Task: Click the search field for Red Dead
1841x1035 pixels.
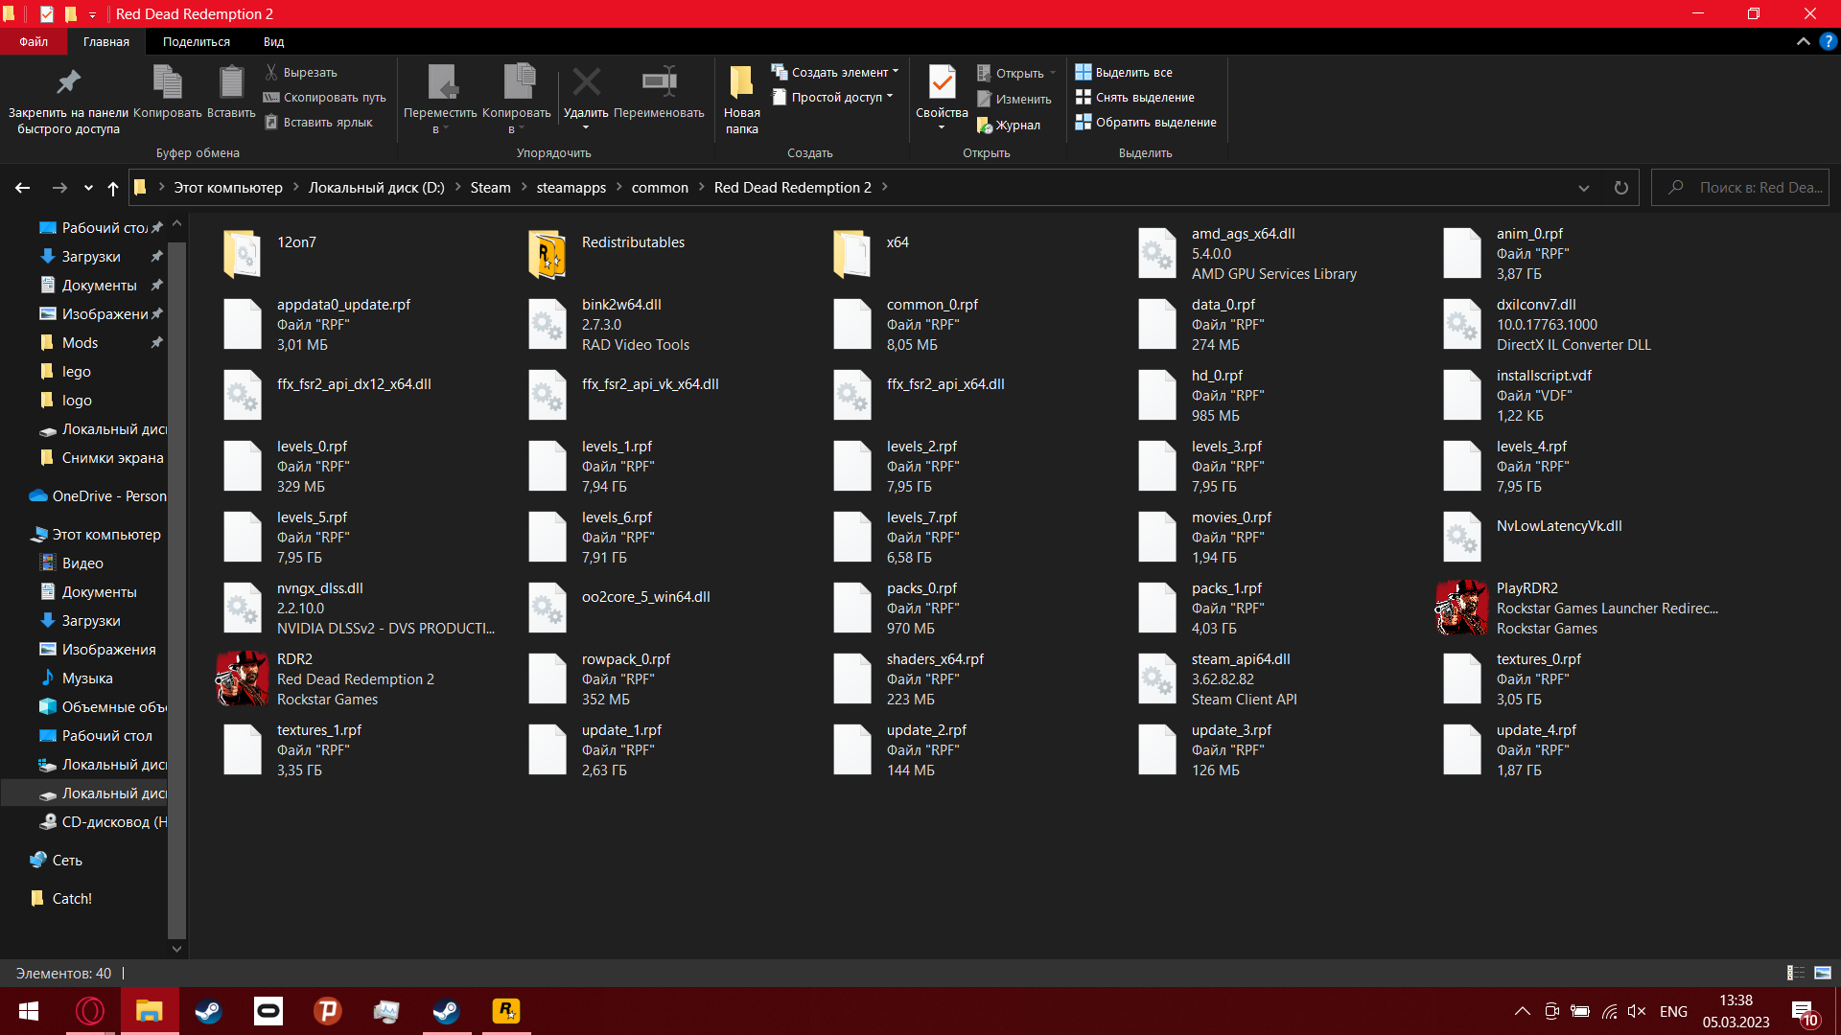Action: coord(1740,188)
